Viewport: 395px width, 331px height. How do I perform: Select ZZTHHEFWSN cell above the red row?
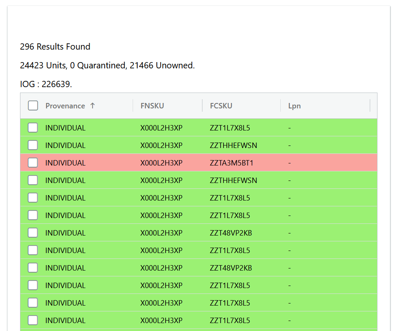click(233, 145)
